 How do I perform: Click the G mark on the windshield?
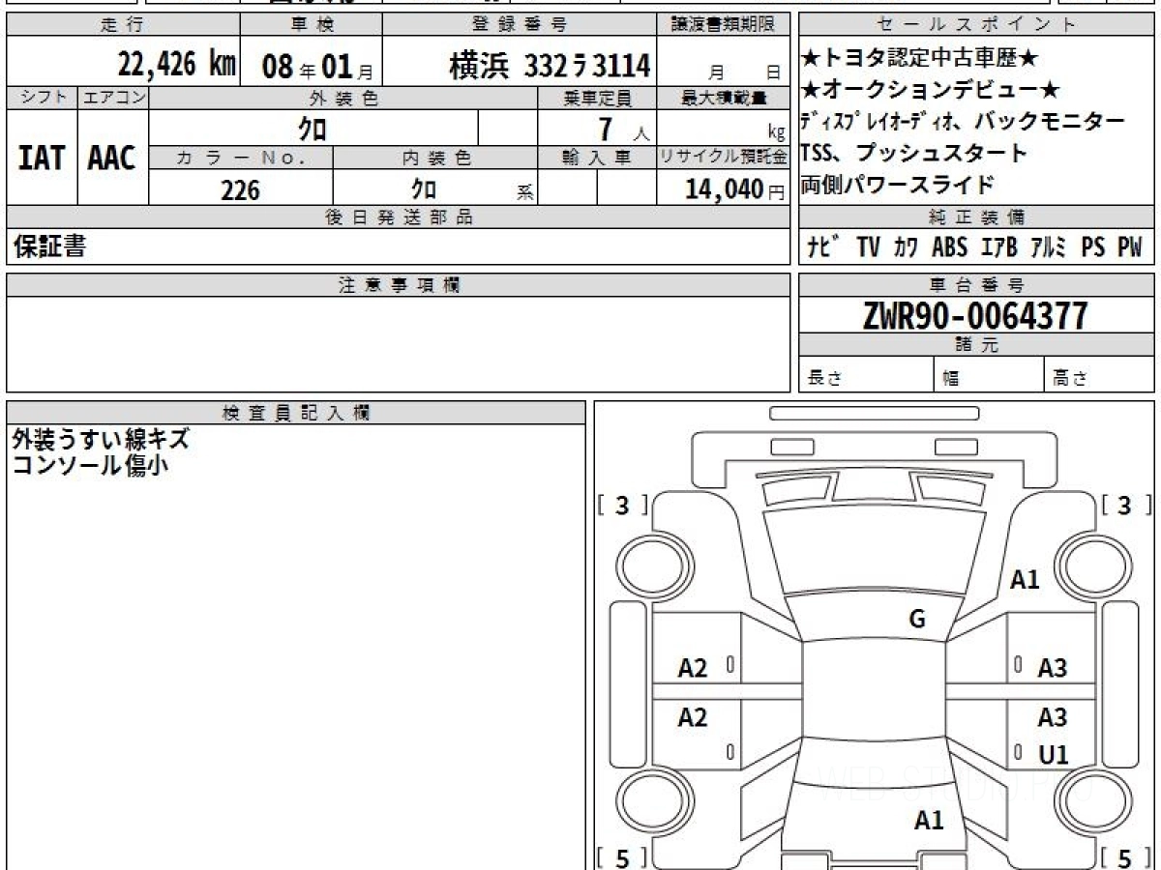(917, 620)
